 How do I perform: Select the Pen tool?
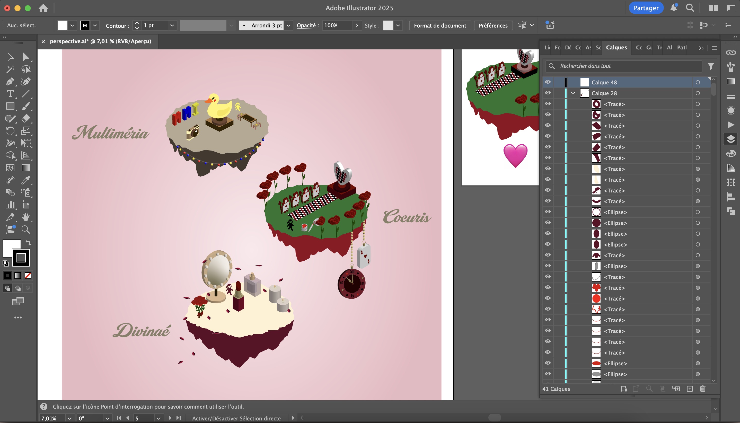(10, 82)
